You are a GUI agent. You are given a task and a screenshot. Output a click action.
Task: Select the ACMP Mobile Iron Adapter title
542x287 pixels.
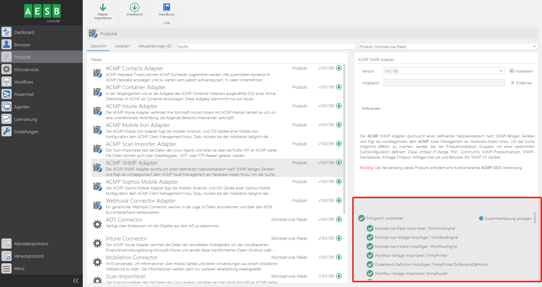(x=138, y=125)
